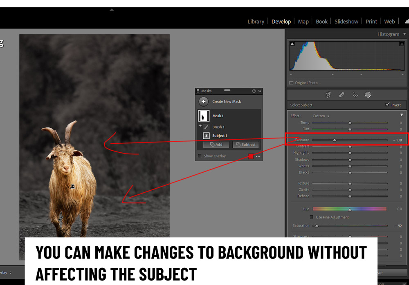Click the histogram graph

(347, 56)
